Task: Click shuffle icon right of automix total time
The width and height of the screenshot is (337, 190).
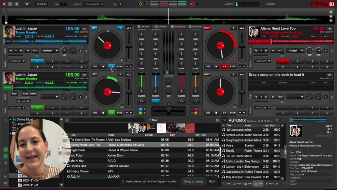Action: pos(277,121)
